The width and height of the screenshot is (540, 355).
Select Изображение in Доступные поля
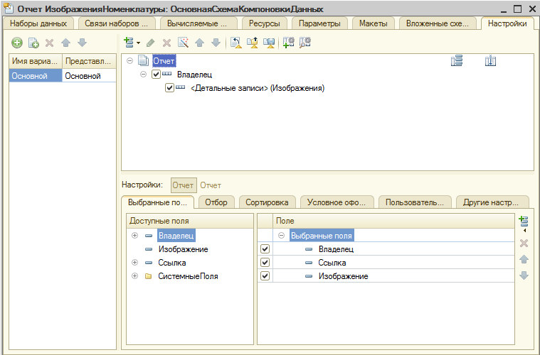click(184, 249)
